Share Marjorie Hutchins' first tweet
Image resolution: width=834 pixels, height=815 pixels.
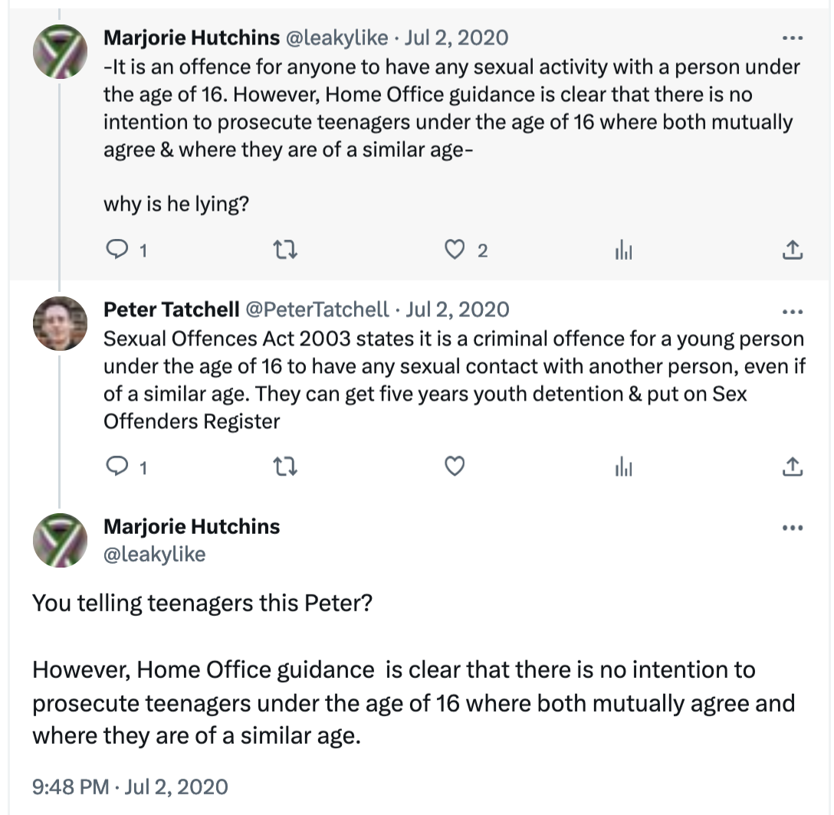[x=792, y=250]
